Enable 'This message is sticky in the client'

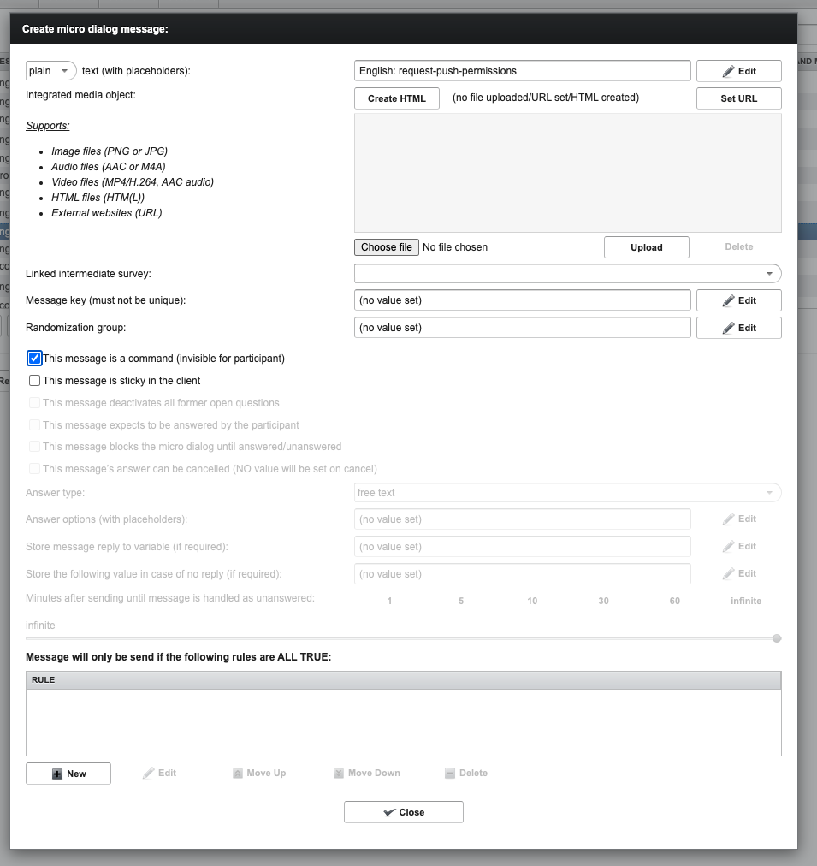pyautogui.click(x=35, y=381)
